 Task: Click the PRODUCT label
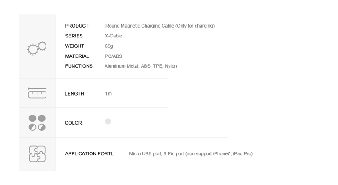[x=77, y=26]
